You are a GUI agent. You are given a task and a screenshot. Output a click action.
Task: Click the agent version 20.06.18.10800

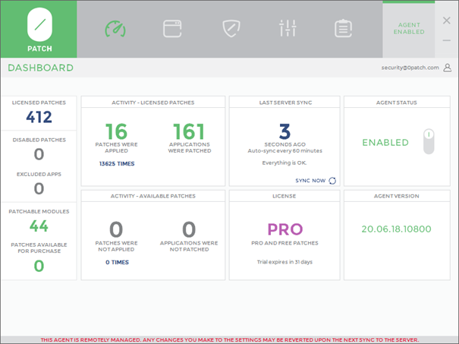(x=396, y=229)
